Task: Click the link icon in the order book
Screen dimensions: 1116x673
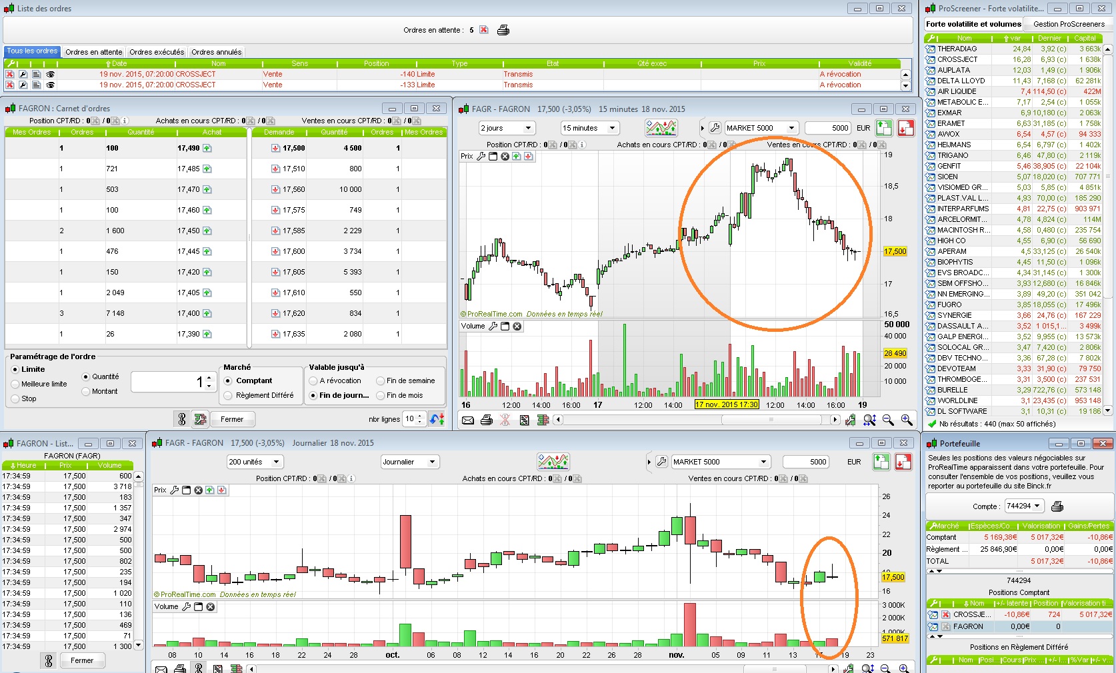Action: 181,419
